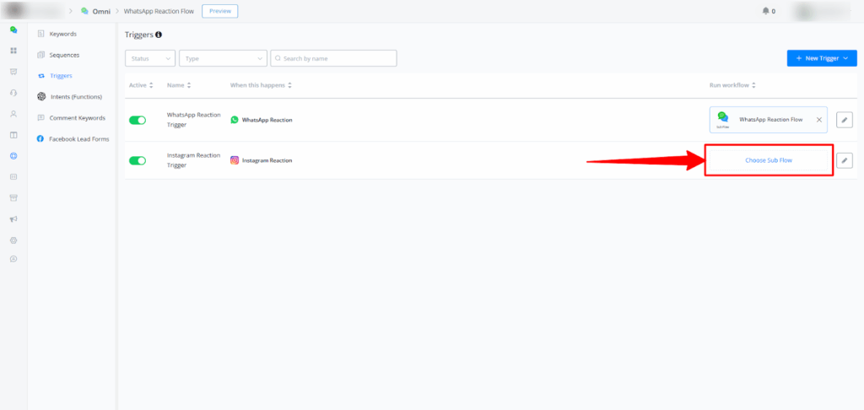Remove WhatsApp Reaction Flow with the X icon
The image size is (864, 410).
(818, 120)
